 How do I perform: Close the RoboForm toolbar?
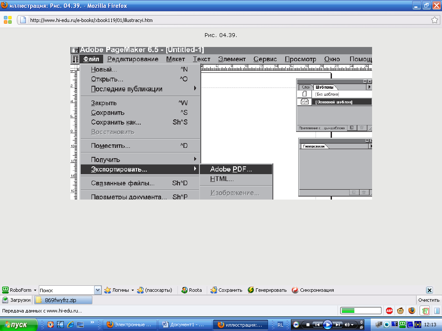pyautogui.click(x=429, y=290)
